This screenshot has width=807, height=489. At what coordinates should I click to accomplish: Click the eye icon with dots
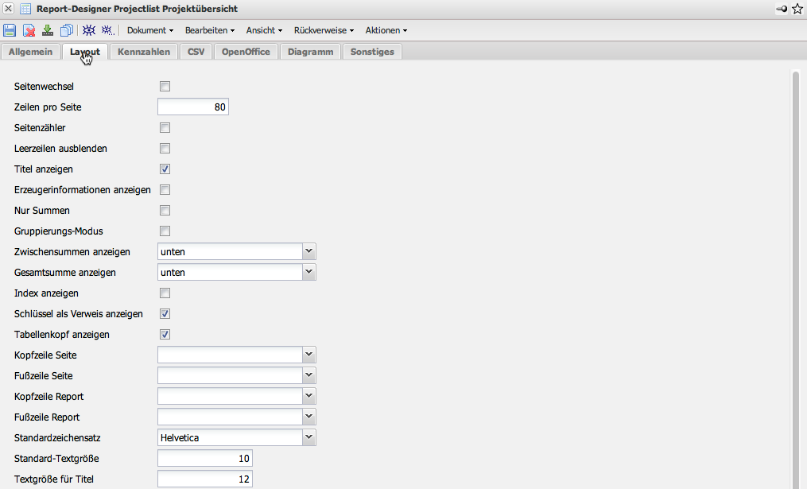[107, 30]
